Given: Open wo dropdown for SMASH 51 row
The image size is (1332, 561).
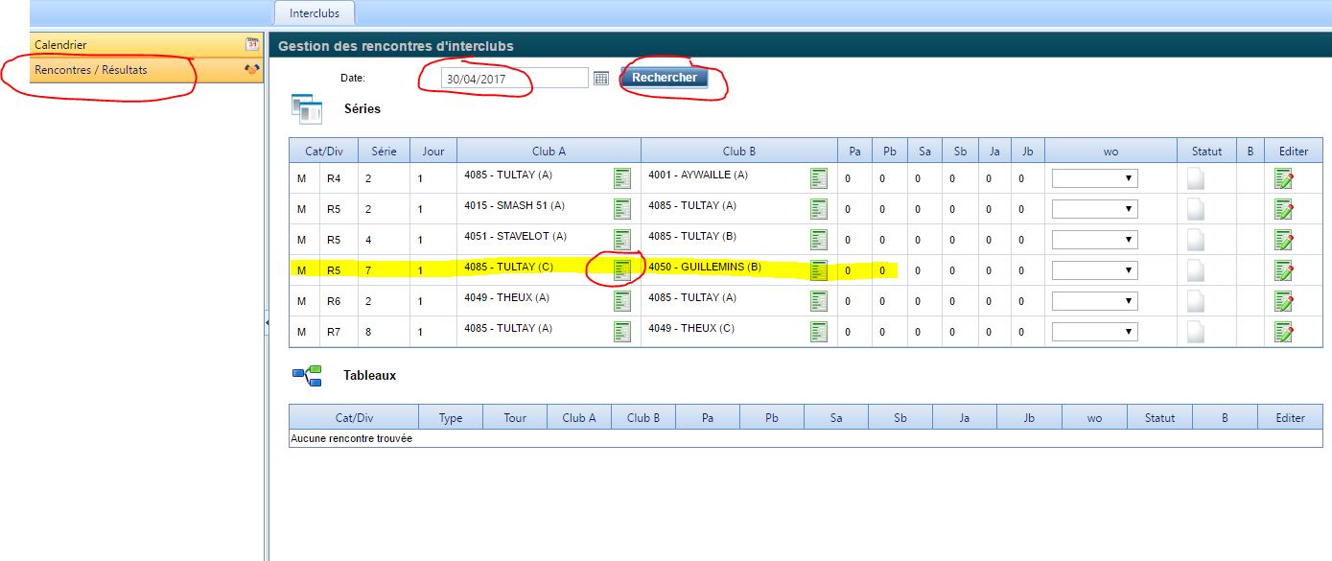Looking at the screenshot, I should (1094, 209).
